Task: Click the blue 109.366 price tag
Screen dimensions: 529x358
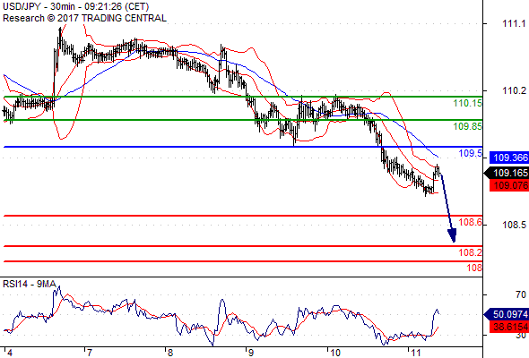Action: pos(509,158)
